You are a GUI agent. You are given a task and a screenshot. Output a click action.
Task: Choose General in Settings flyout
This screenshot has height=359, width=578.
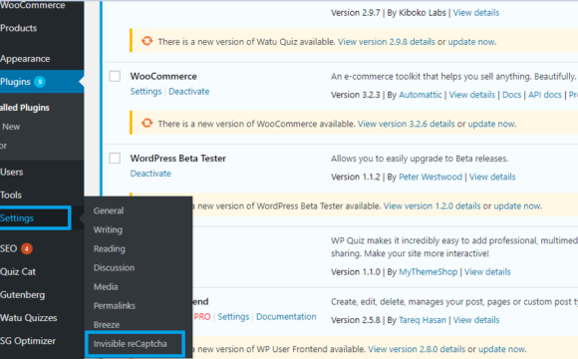tap(109, 210)
